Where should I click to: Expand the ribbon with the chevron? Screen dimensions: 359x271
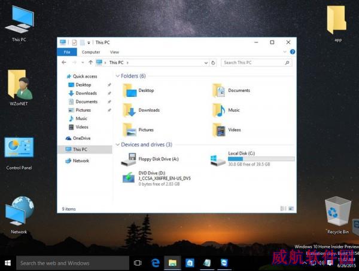(285, 52)
